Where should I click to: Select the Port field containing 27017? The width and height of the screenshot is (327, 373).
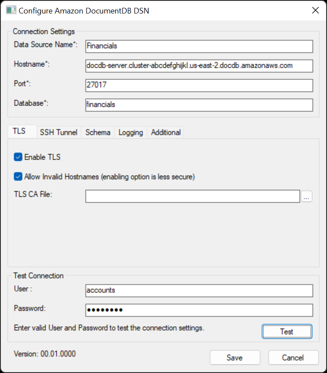199,86
